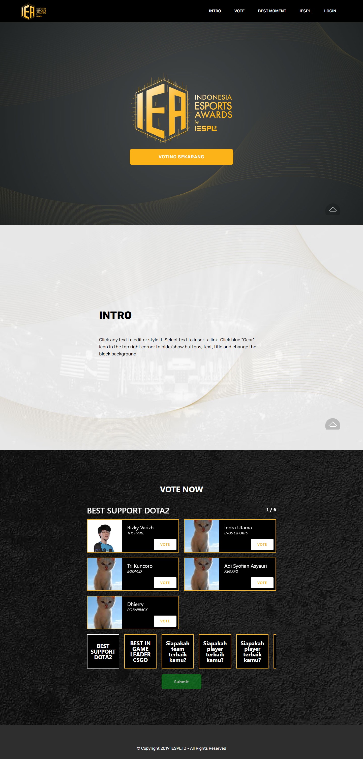Screen dimensions: 363x759
Task: Select Tri Kuncoro's cat photo
Action: pyautogui.click(x=105, y=574)
